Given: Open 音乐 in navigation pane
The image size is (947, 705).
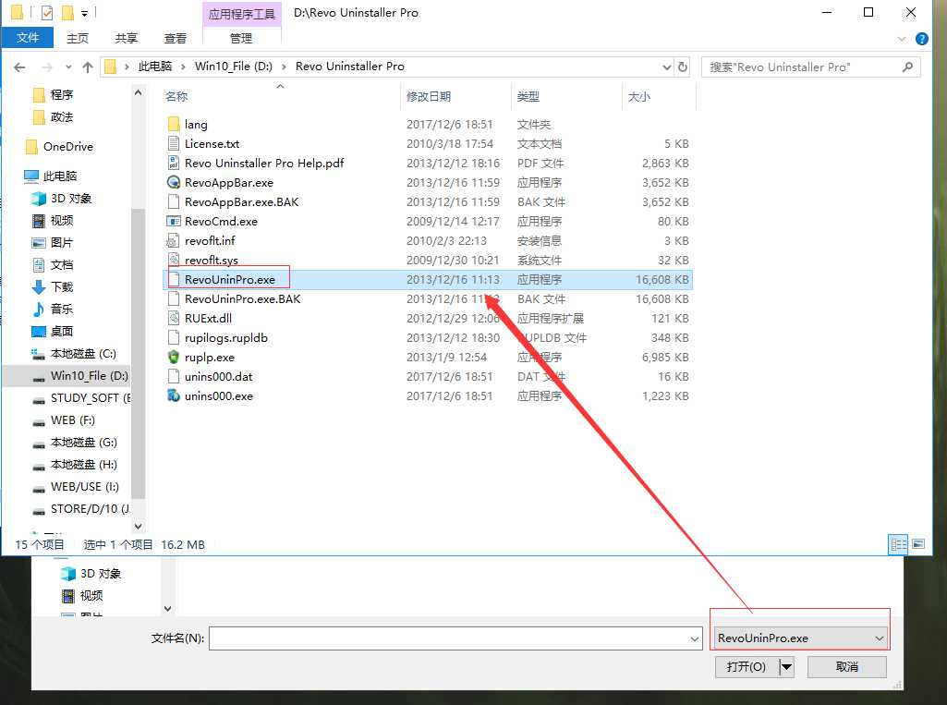Looking at the screenshot, I should (61, 310).
